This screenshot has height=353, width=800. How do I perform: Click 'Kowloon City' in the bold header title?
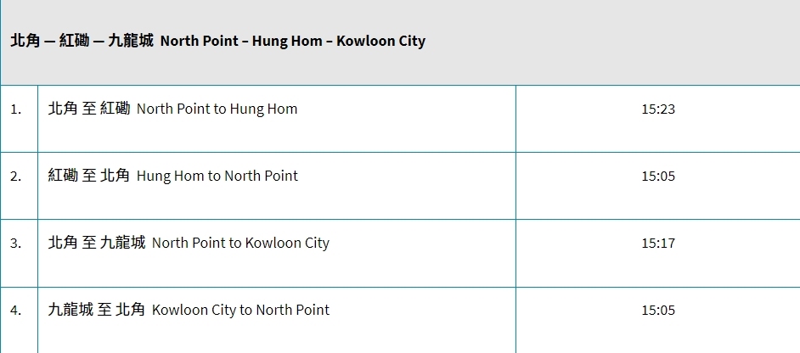coord(380,41)
